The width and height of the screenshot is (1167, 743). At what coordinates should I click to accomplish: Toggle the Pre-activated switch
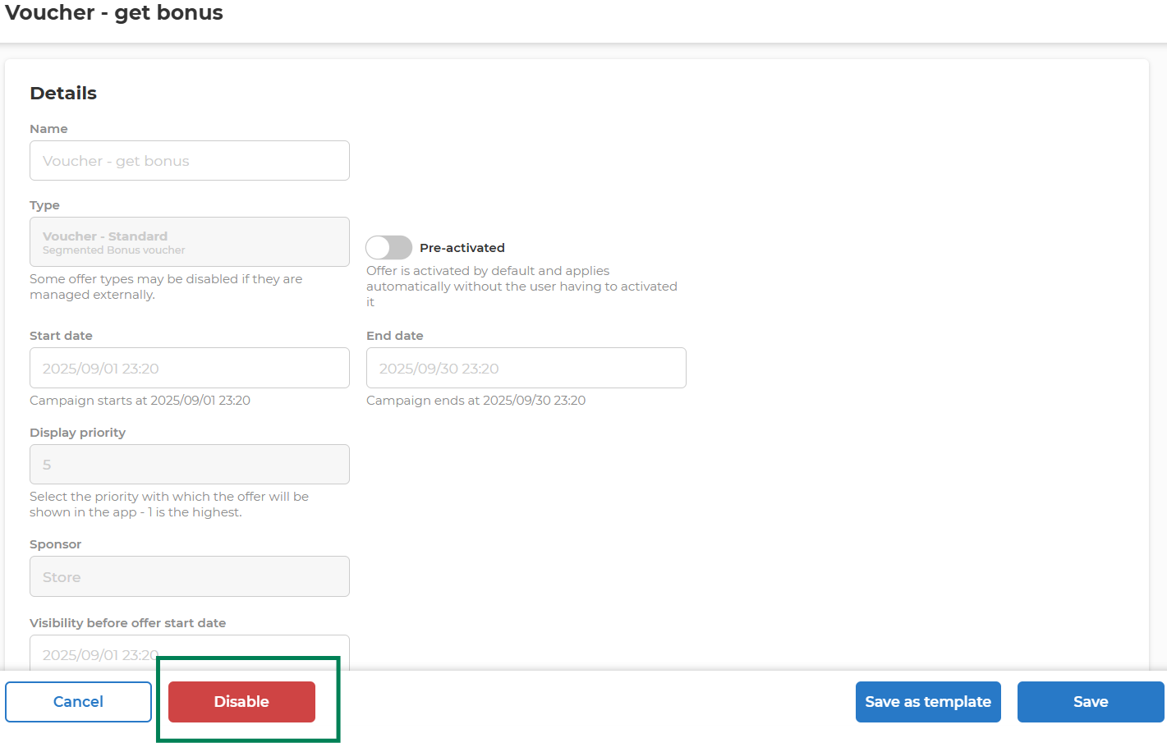tap(388, 247)
